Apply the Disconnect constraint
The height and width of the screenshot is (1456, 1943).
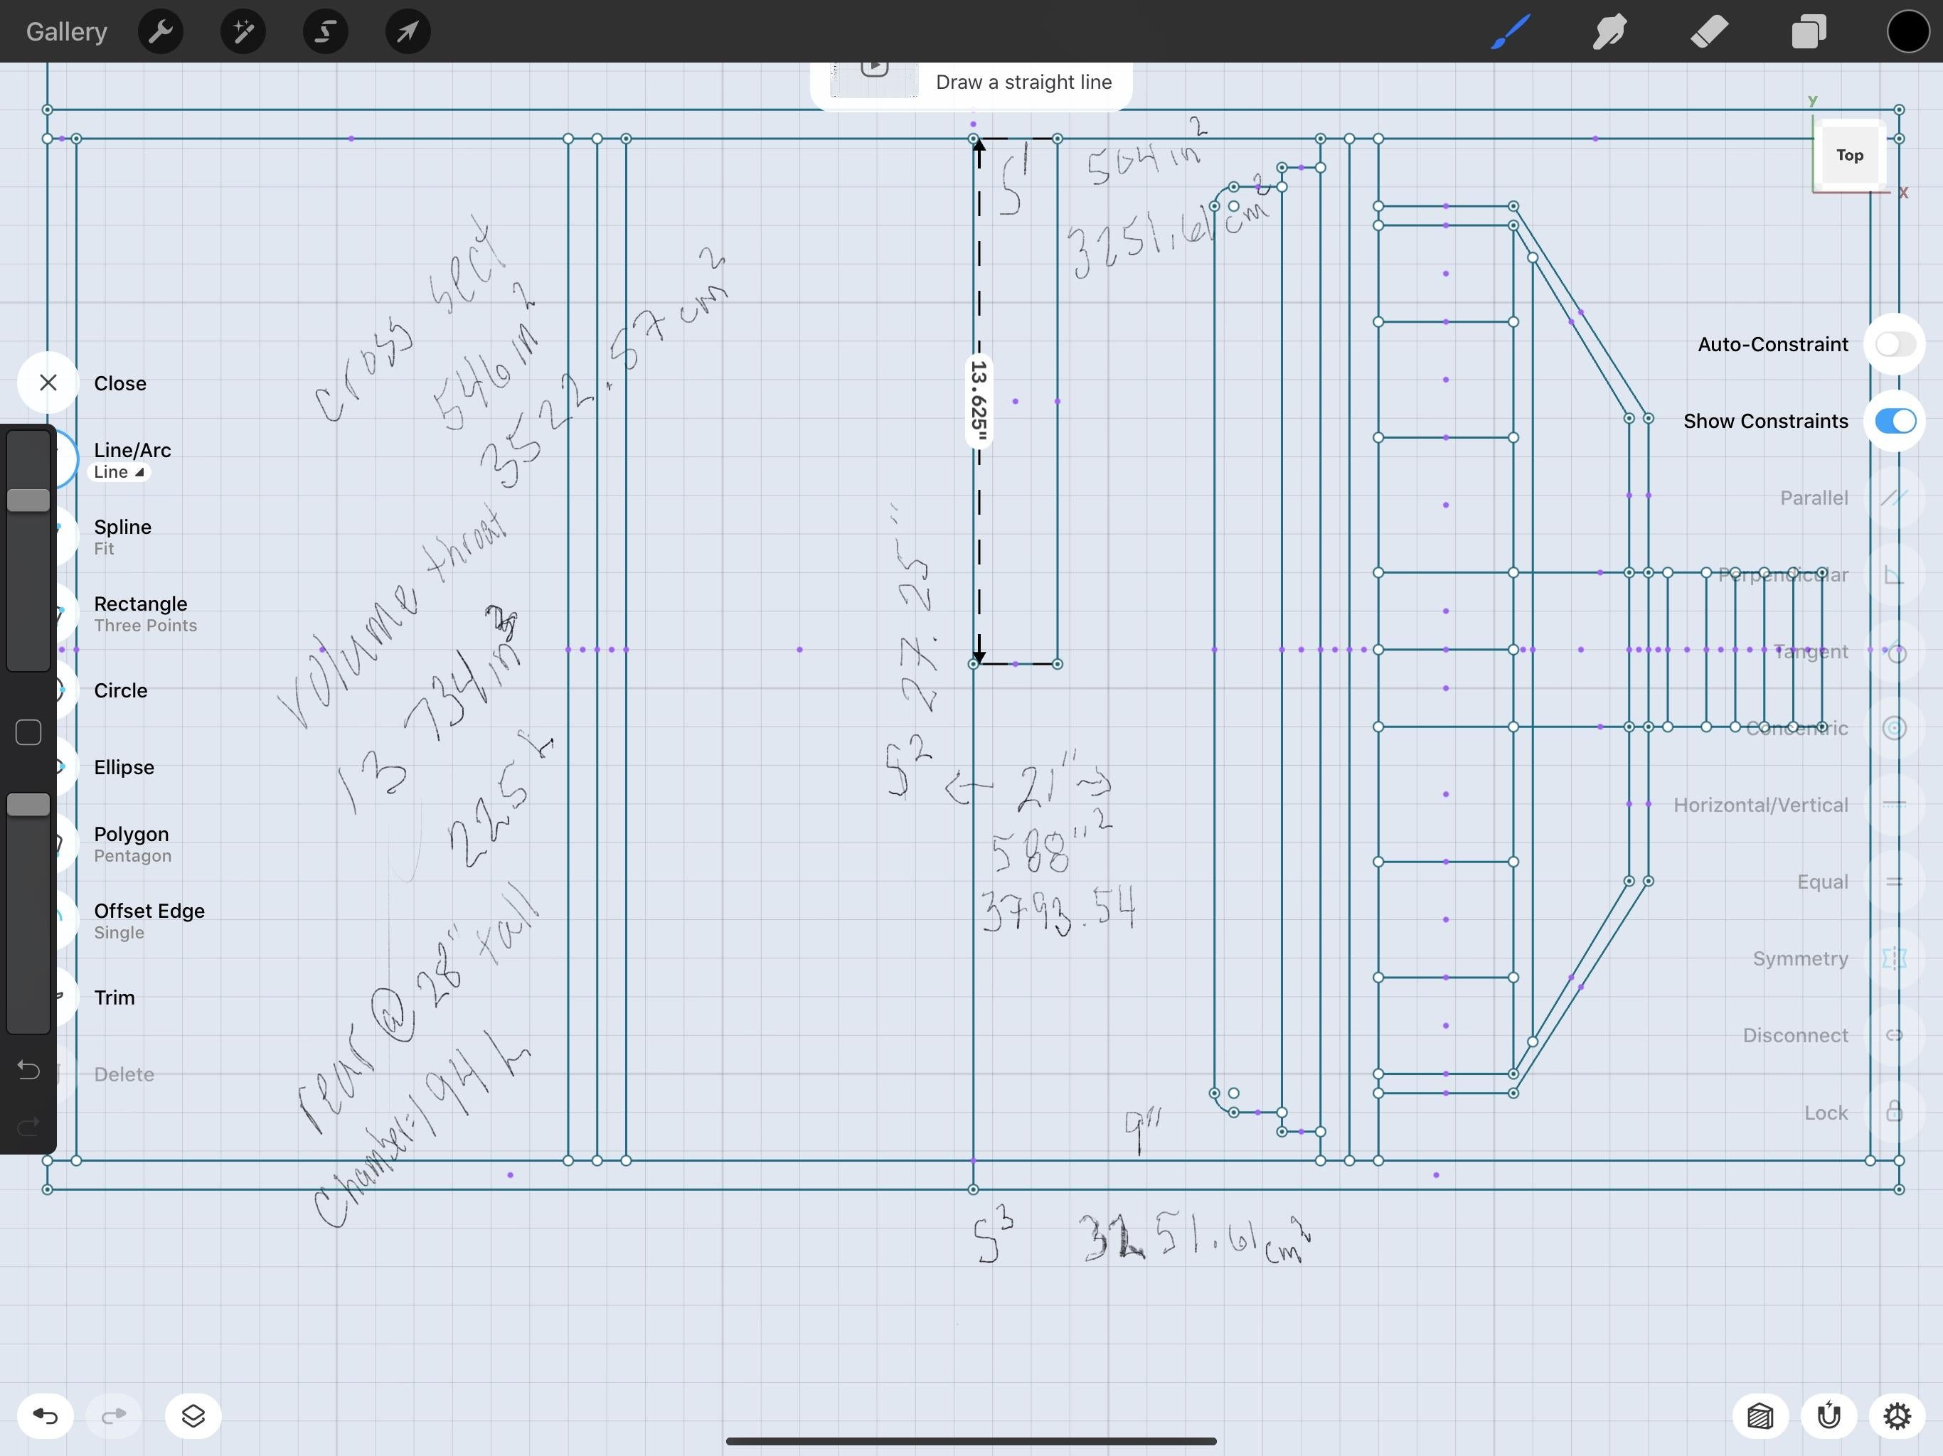click(x=1894, y=1035)
